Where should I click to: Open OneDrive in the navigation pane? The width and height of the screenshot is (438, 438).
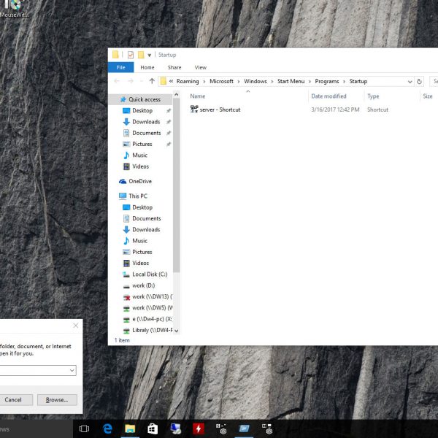tap(139, 181)
